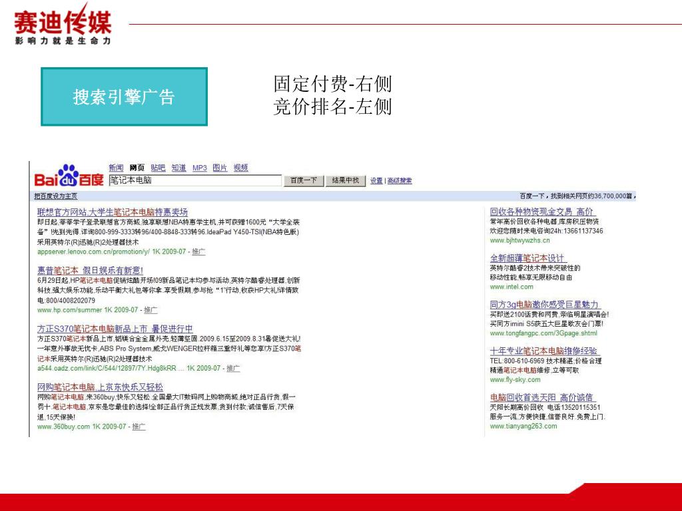Screen dimensions: 682x511
Task: Open the 图片 tab
Action: click(220, 168)
